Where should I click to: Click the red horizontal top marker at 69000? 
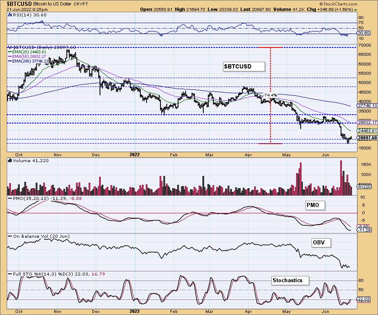(x=270, y=47)
